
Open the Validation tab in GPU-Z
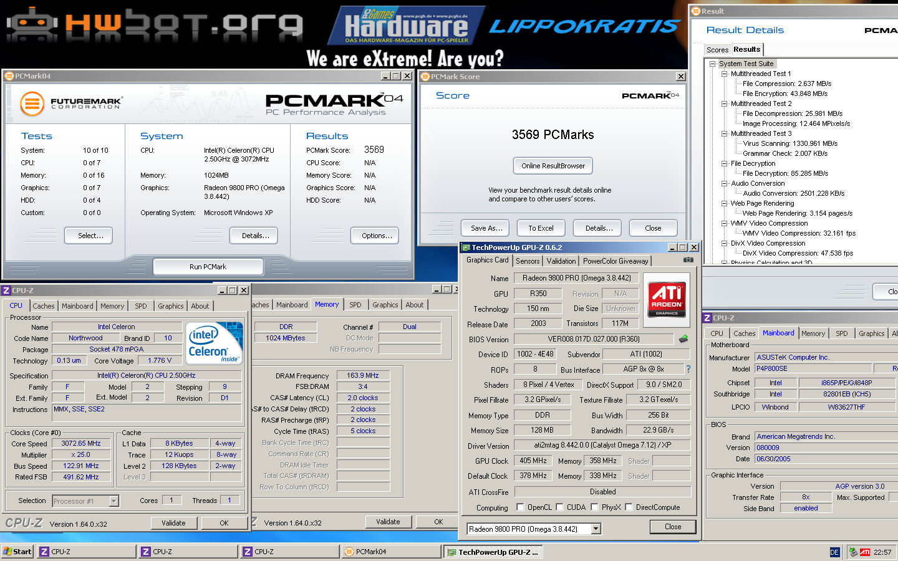point(561,261)
